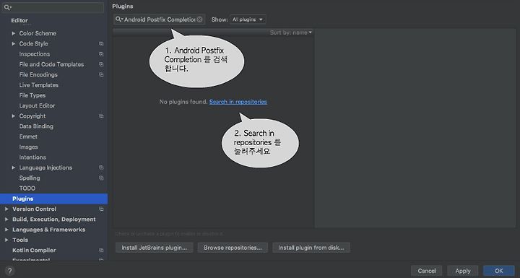
Task: Click the project-level icon beside File and Code Templates
Action: [101, 64]
